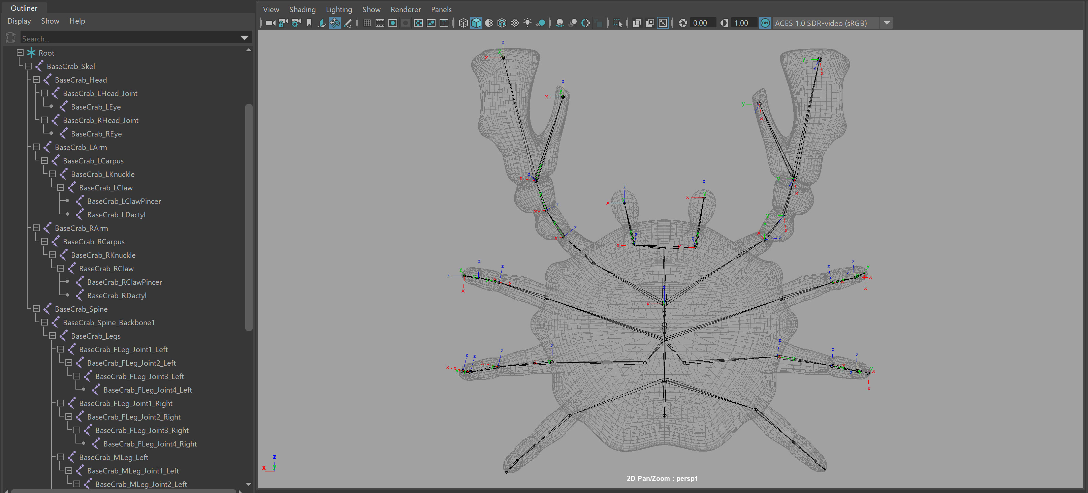
Task: Toggle the Lock Camera icon
Action: 283,23
